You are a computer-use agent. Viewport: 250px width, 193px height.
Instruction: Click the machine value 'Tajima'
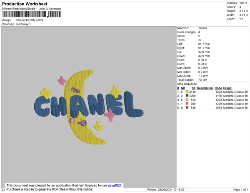click(202, 28)
